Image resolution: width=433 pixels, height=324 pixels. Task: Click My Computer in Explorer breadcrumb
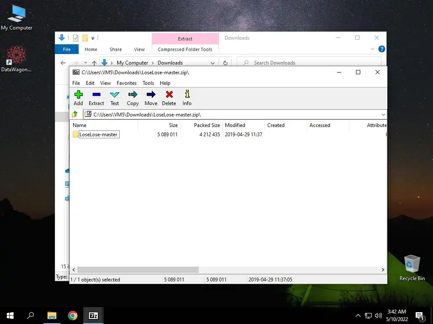pyautogui.click(x=132, y=63)
